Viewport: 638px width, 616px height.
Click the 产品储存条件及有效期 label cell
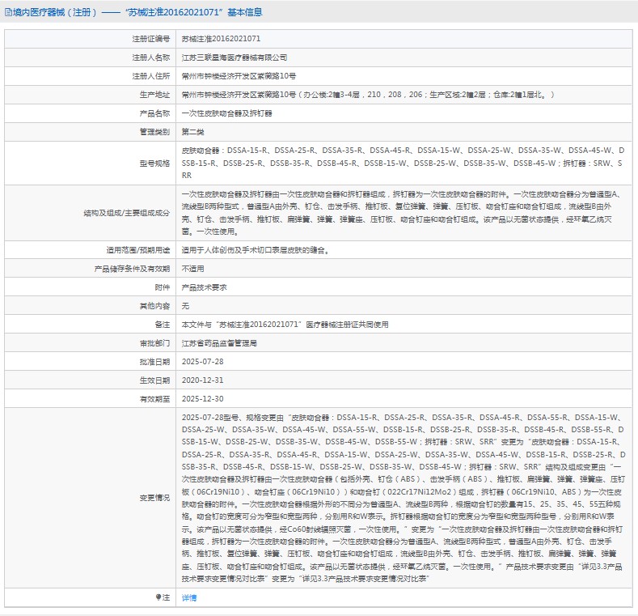90,269
